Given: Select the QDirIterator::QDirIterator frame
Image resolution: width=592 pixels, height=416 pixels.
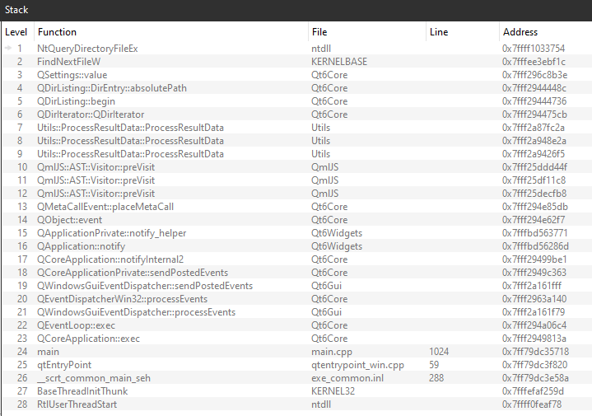Looking at the screenshot, I should pyautogui.click(x=91, y=115).
